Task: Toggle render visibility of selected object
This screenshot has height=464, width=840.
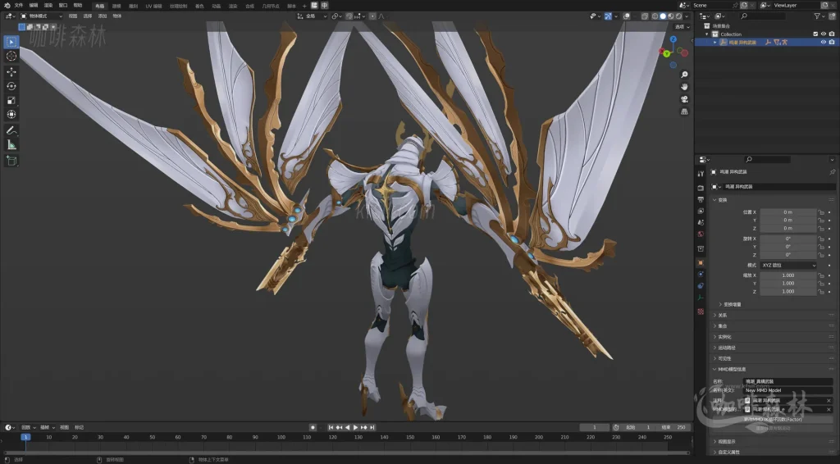Action: point(832,42)
